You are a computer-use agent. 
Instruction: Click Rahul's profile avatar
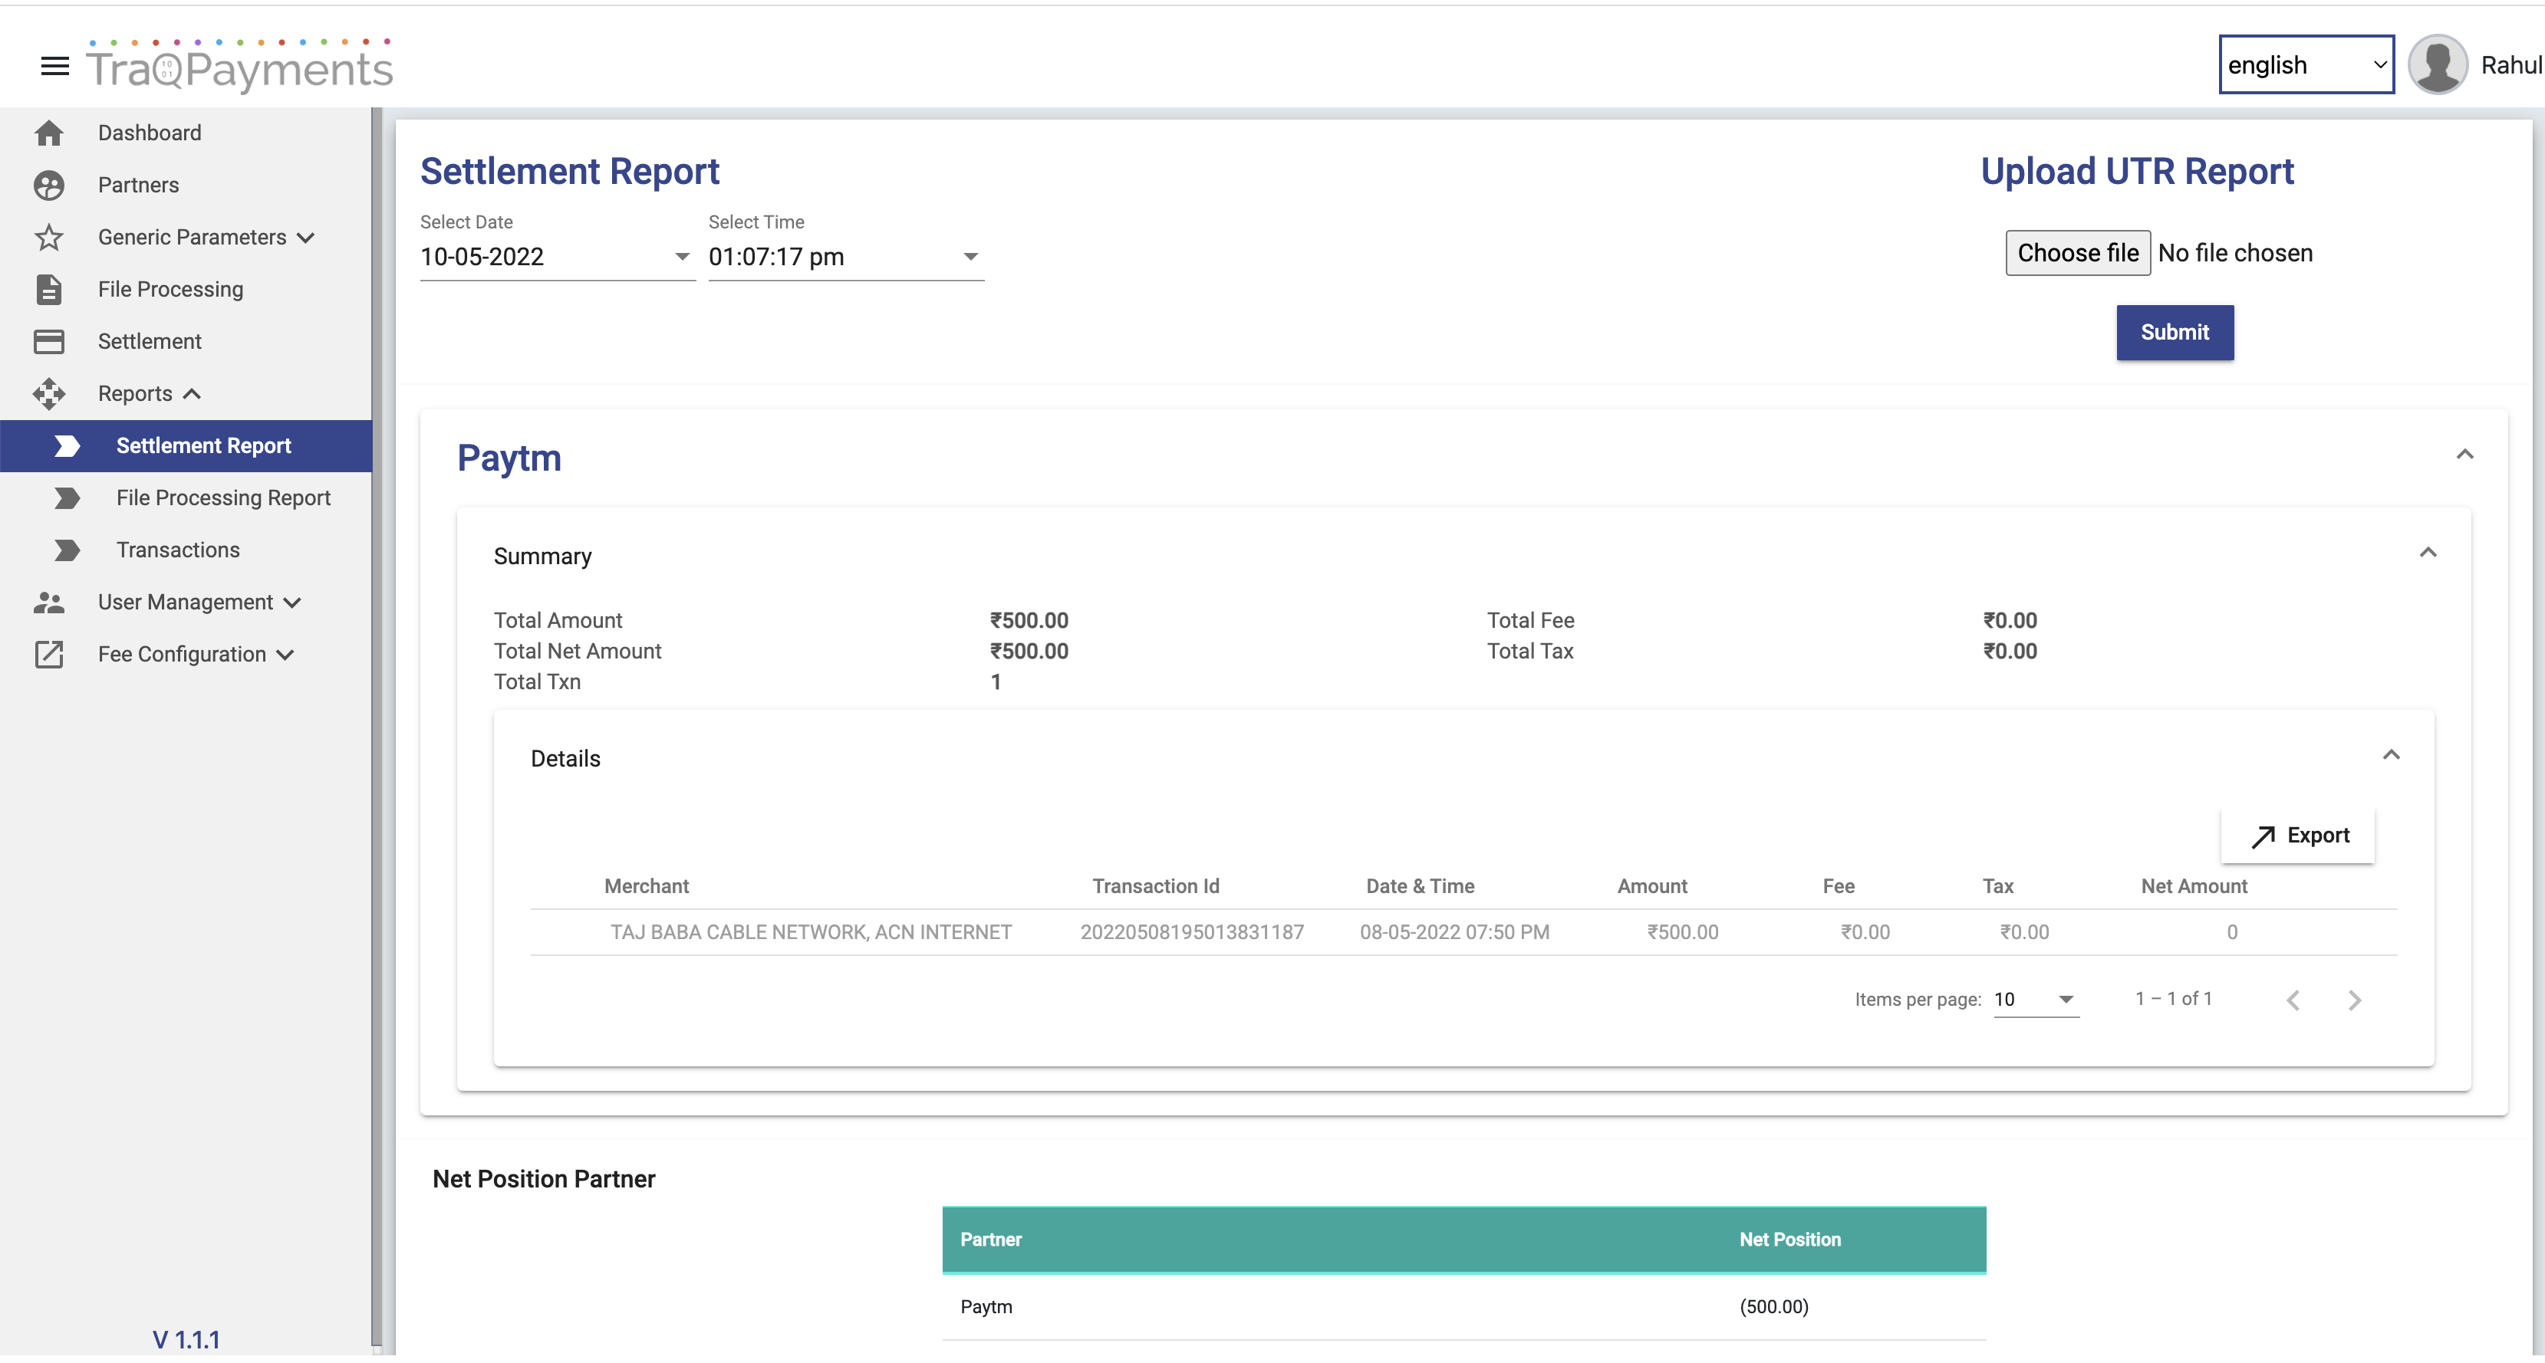click(2436, 65)
